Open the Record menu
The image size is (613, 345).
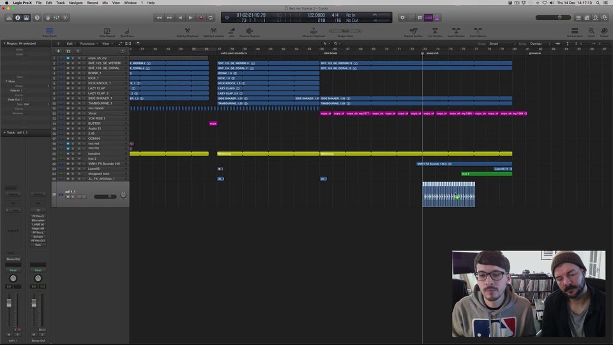click(x=93, y=3)
